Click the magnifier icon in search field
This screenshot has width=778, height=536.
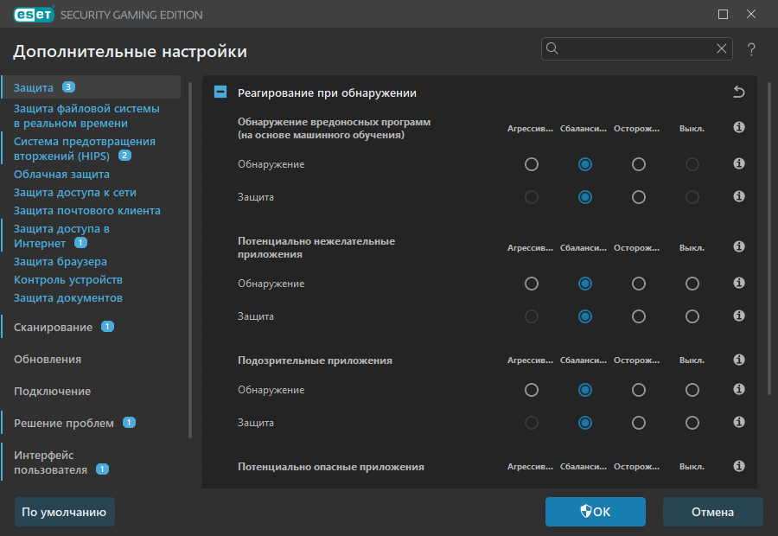[x=552, y=48]
